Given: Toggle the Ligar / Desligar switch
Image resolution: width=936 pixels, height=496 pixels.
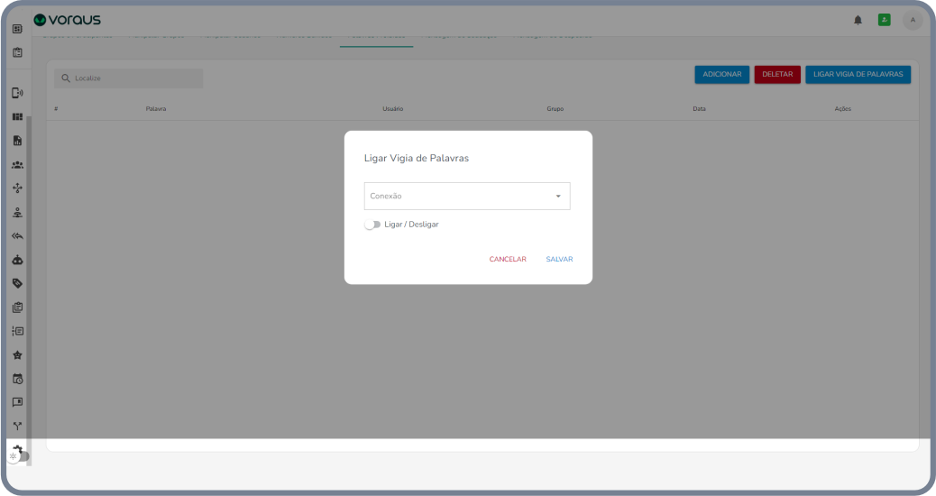Looking at the screenshot, I should coord(372,225).
